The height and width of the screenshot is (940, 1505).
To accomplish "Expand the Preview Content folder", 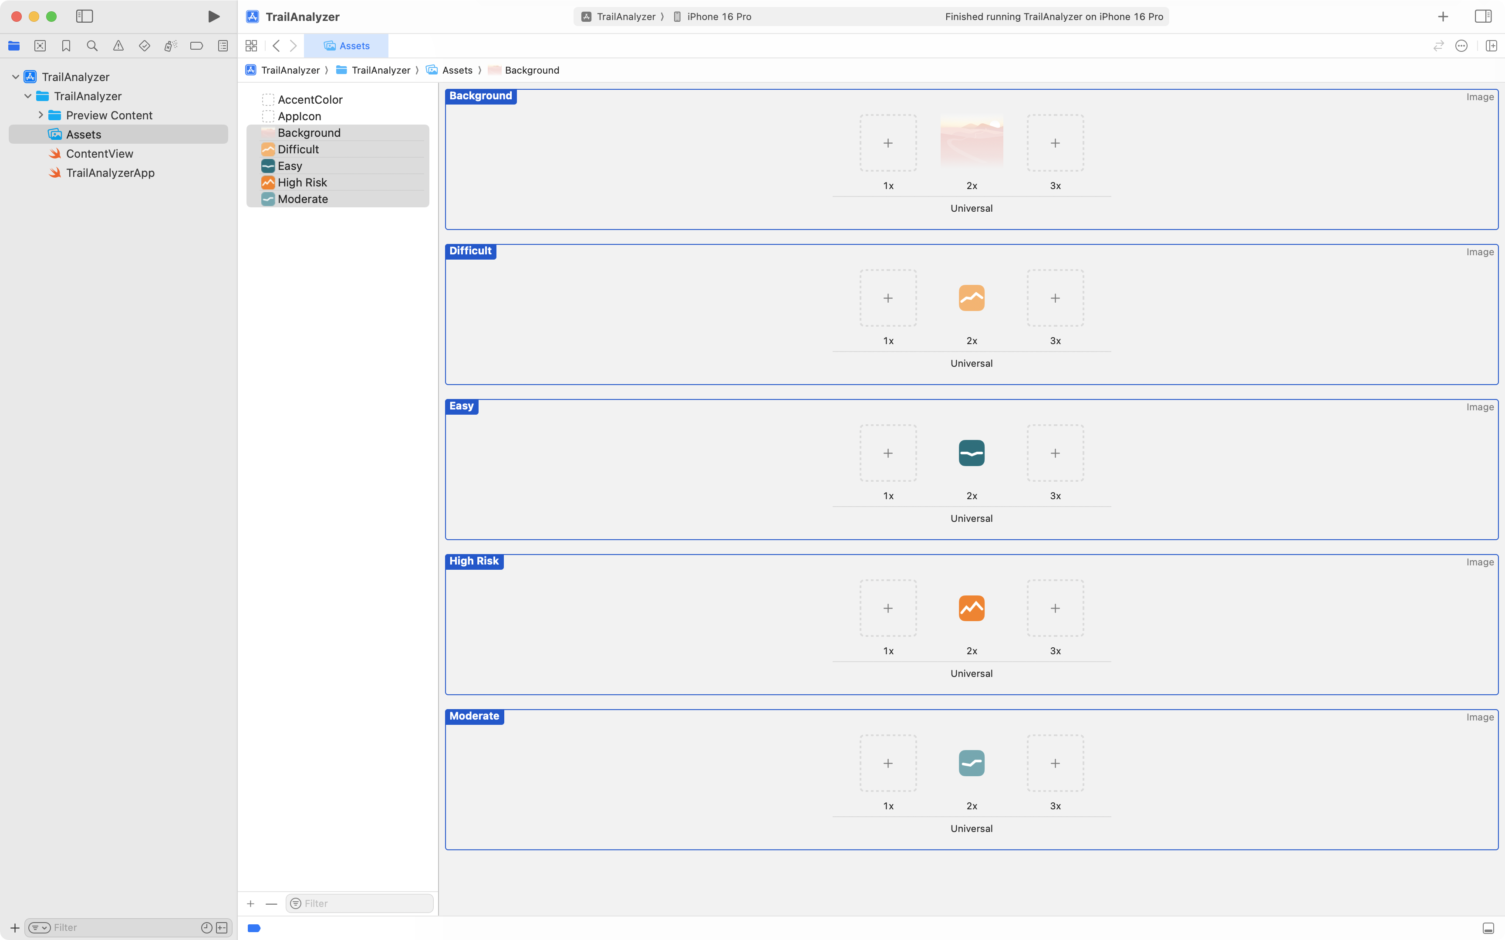I will pos(40,115).
